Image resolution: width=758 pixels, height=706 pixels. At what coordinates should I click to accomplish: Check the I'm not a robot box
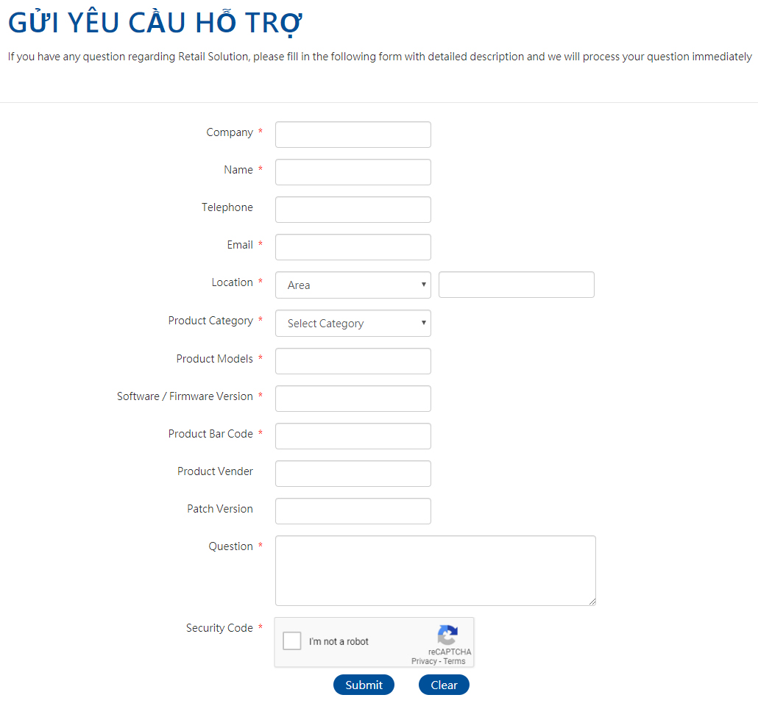[292, 641]
